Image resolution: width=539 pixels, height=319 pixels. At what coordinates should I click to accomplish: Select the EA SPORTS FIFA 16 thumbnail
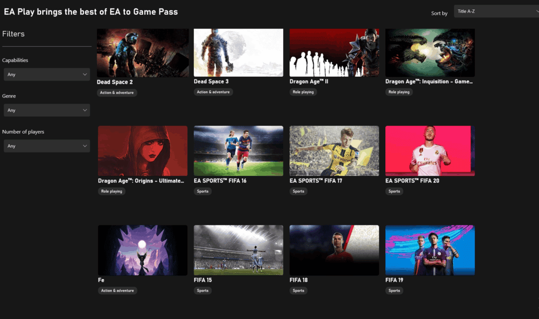(x=238, y=151)
